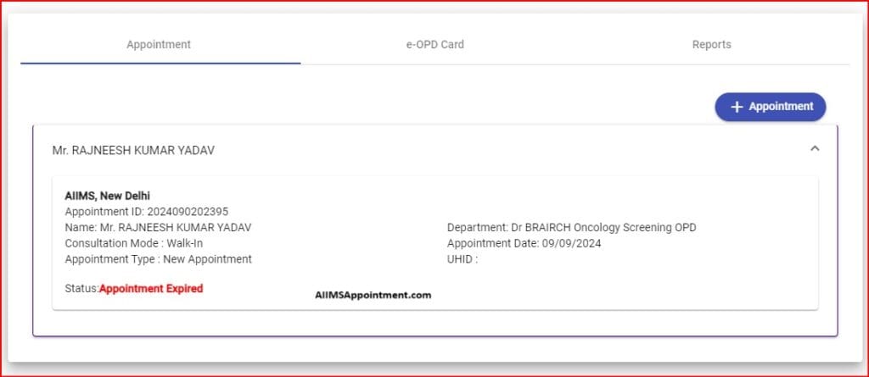The width and height of the screenshot is (869, 377).
Task: Click the patient header Mr. RAJNEESH KUMAR YADAV
Action: (133, 151)
